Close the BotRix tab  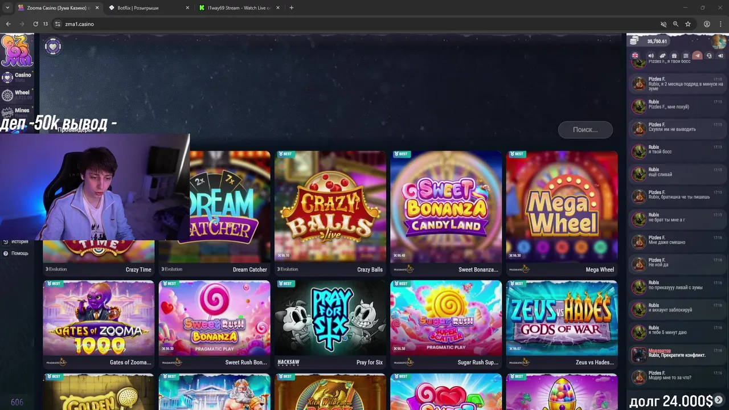[187, 8]
